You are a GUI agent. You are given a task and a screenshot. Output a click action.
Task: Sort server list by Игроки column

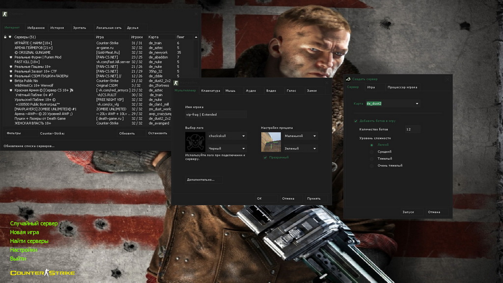coord(138,37)
